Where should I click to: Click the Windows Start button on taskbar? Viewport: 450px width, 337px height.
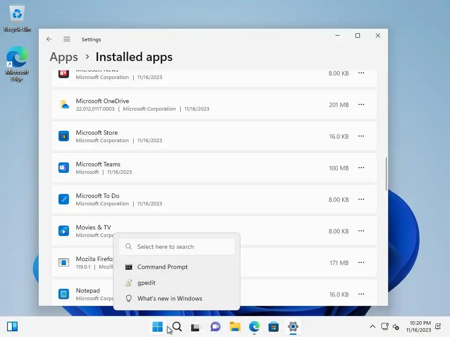(x=157, y=326)
